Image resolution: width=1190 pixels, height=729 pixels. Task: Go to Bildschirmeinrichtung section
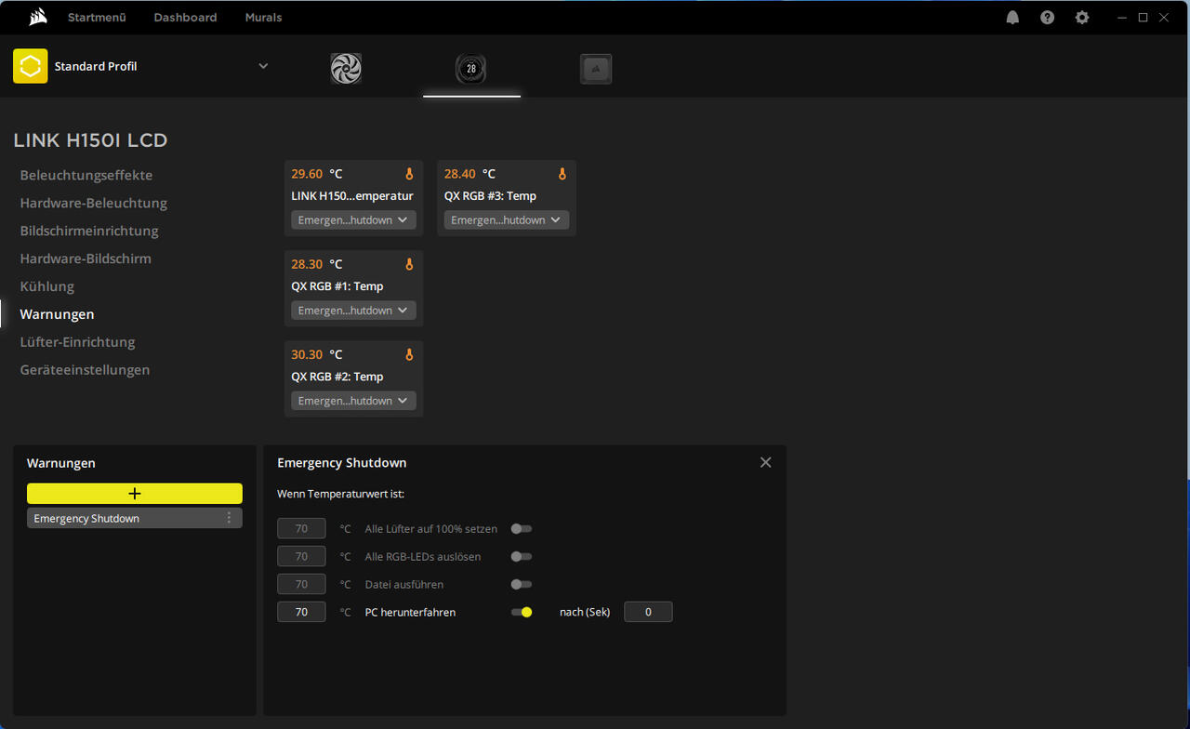point(89,231)
